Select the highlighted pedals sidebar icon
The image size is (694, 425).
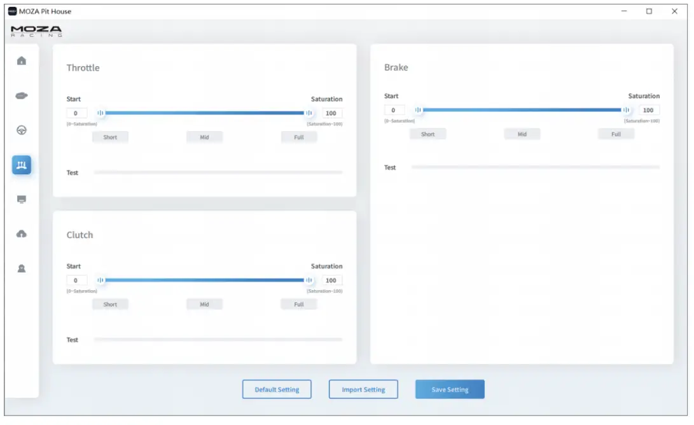tap(21, 165)
